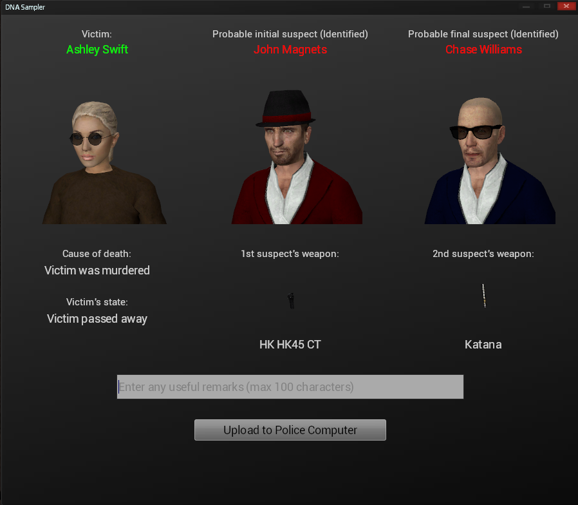Select John Magnets suspect portrait
Screen dimensions: 578x505
click(297, 157)
